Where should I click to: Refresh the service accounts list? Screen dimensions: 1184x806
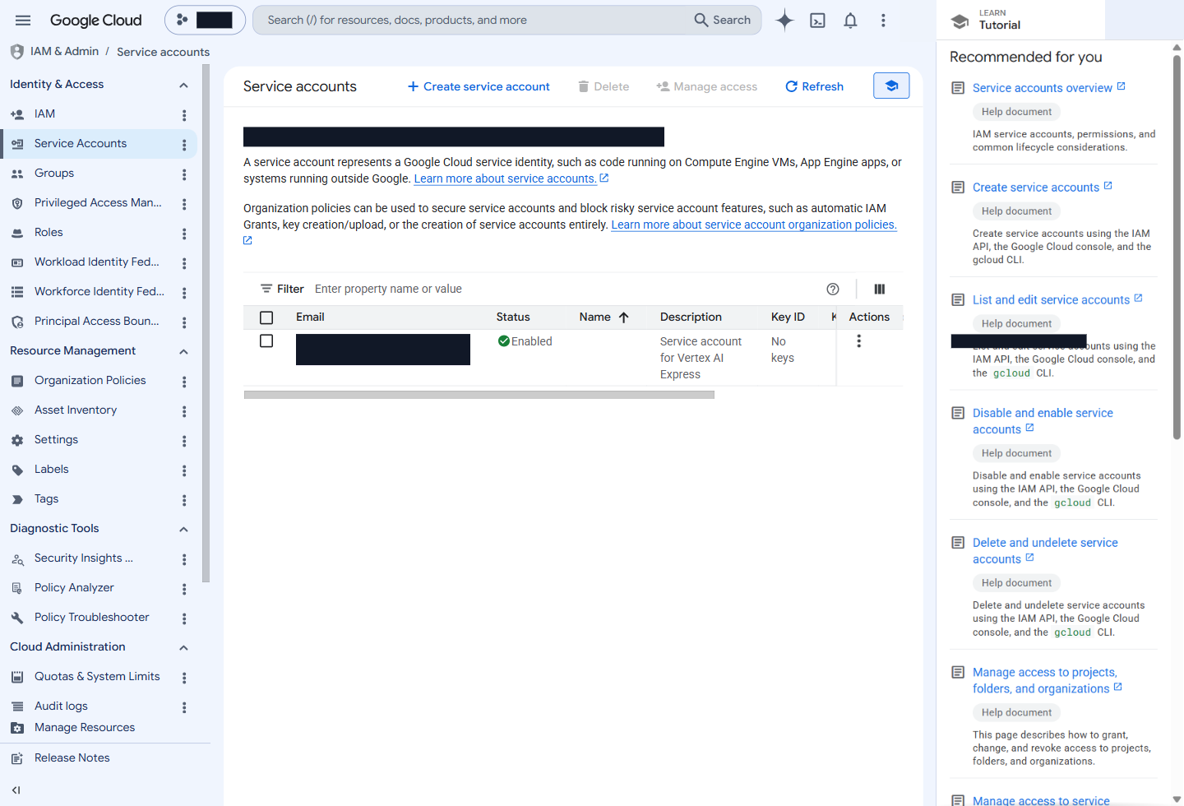[x=815, y=86]
